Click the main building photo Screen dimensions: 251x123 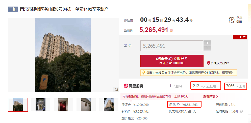click(x=63, y=55)
